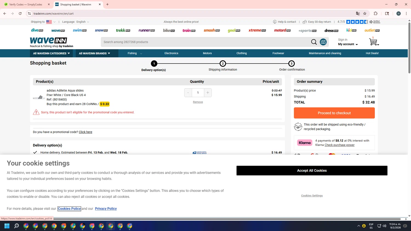Open Maintenance and cleaning category
The height and width of the screenshot is (231, 411).
(x=325, y=53)
